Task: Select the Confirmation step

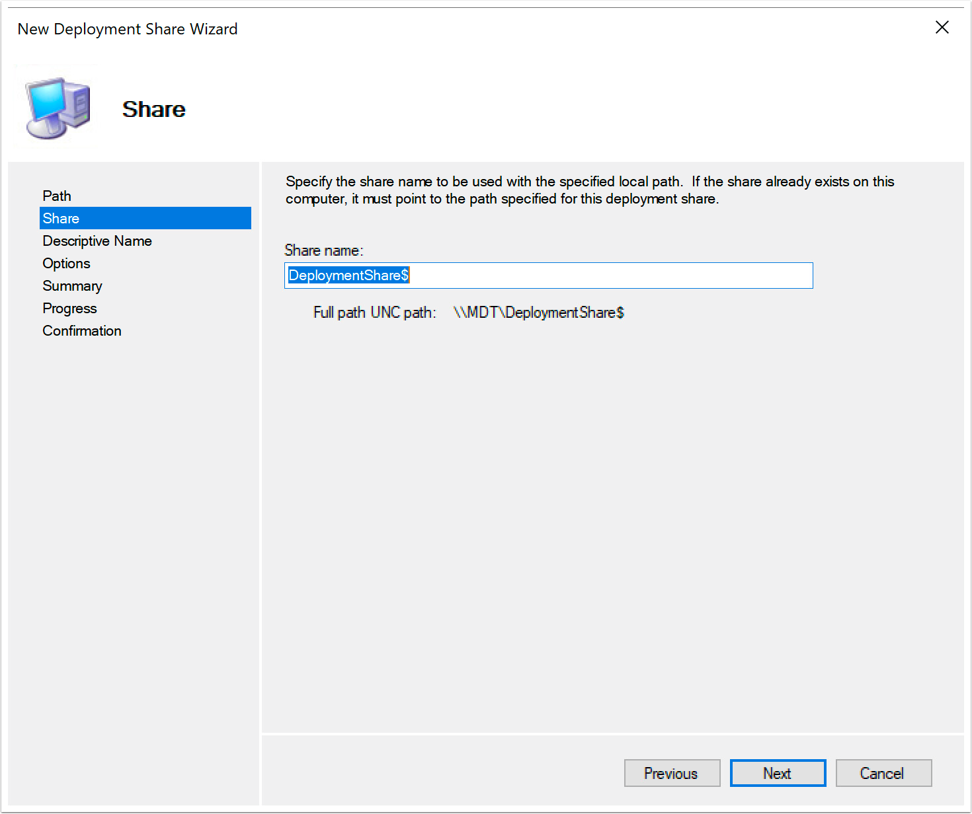Action: pos(81,330)
